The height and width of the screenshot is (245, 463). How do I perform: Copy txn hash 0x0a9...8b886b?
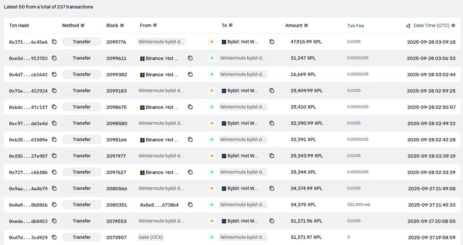coord(54,205)
